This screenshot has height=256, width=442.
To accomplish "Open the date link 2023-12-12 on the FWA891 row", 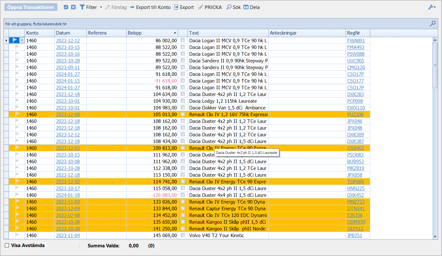I will (68, 41).
